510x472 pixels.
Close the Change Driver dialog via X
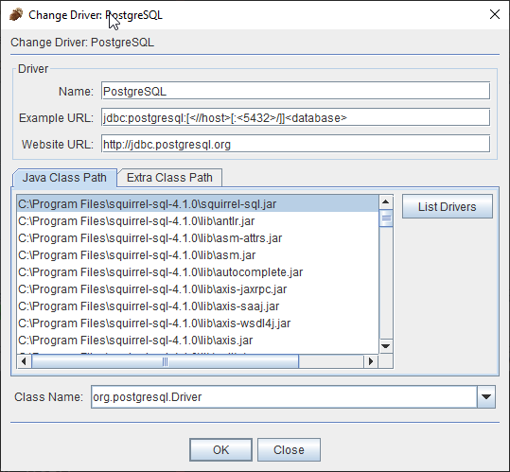pyautogui.click(x=495, y=14)
